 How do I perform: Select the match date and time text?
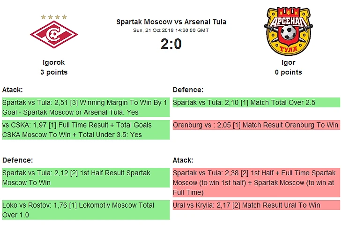(x=171, y=30)
